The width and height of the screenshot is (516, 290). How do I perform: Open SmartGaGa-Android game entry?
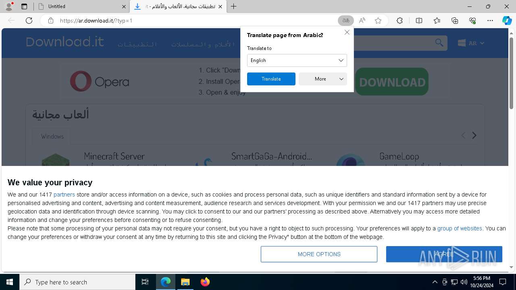coord(272,156)
